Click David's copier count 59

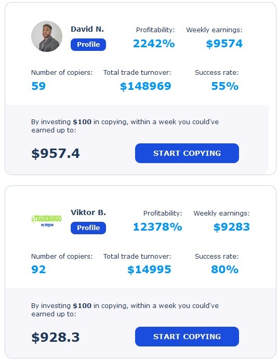pos(38,86)
